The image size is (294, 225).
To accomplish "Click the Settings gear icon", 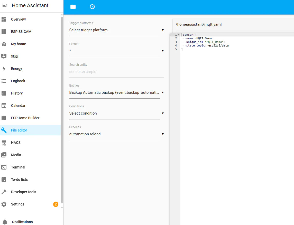I will 4,204.
